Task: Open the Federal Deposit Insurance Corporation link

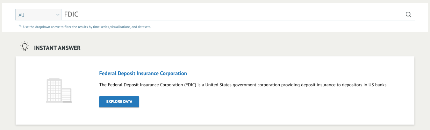Action: point(143,73)
